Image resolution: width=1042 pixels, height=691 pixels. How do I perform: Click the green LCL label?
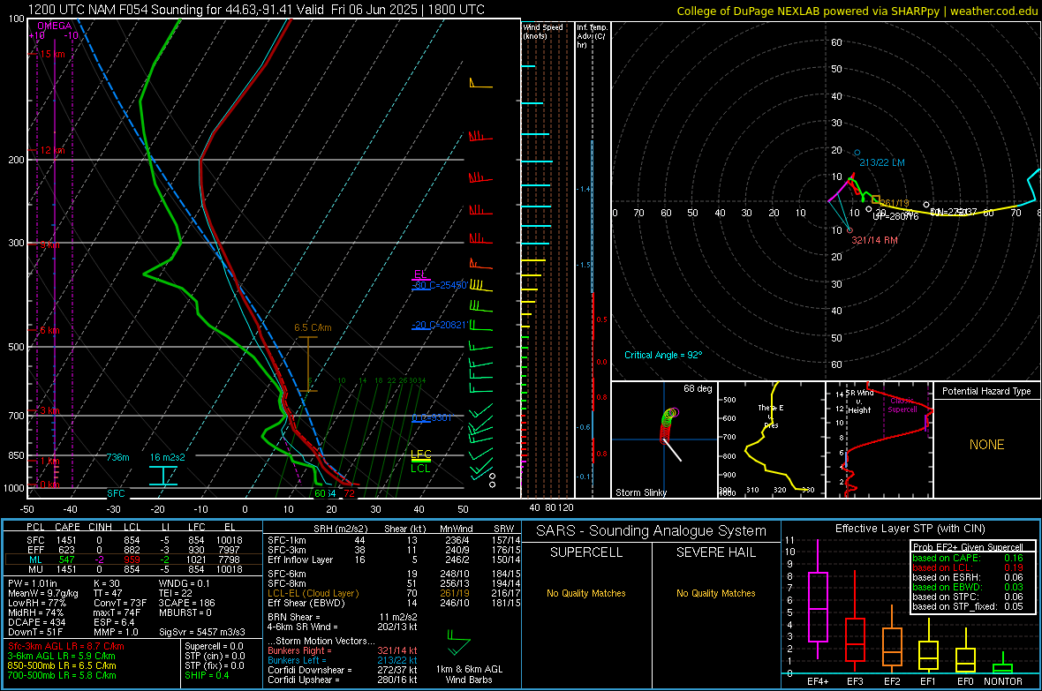420,469
